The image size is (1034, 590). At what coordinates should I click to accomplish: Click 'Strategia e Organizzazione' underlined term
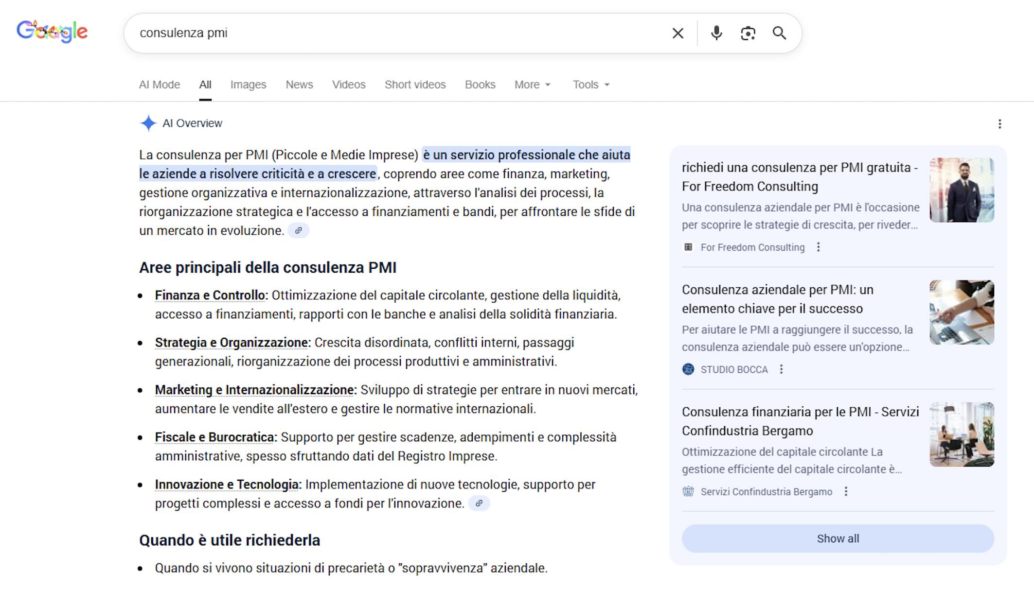click(x=232, y=343)
